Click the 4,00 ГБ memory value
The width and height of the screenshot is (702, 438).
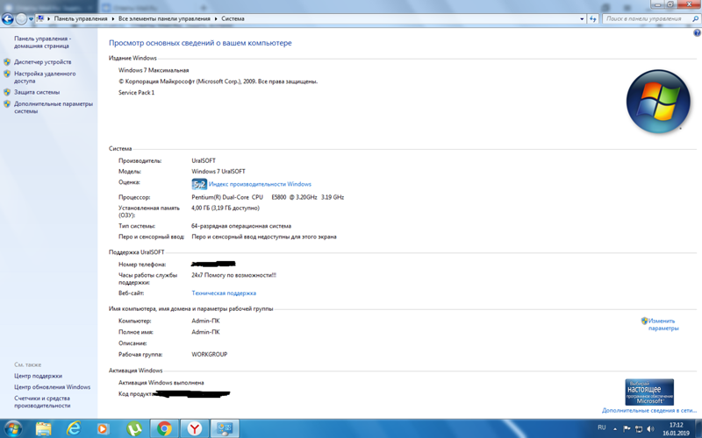pos(226,208)
